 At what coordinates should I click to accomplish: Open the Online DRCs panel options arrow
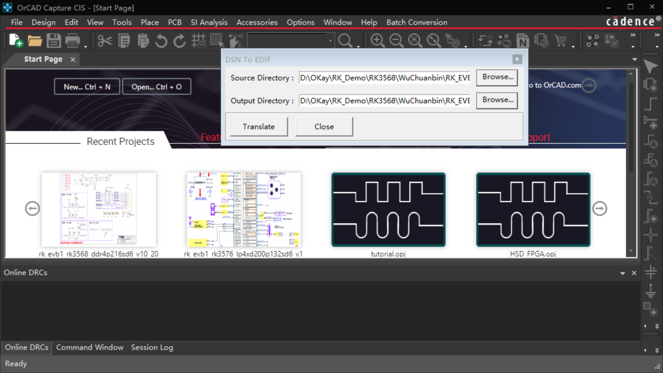[x=623, y=273]
